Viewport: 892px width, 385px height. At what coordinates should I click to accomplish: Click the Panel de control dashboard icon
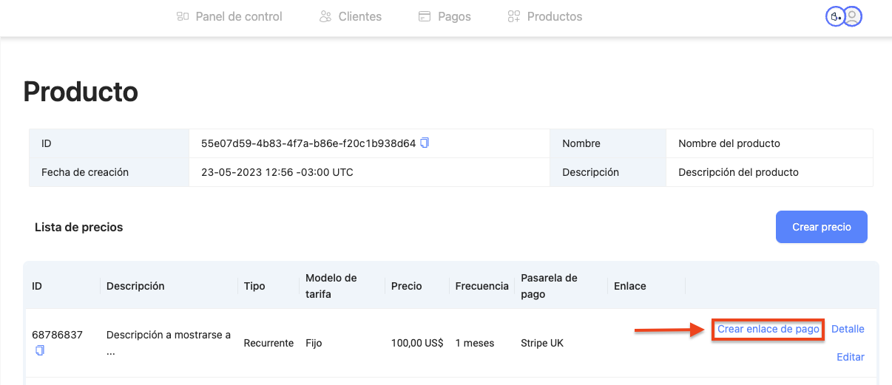pos(183,16)
